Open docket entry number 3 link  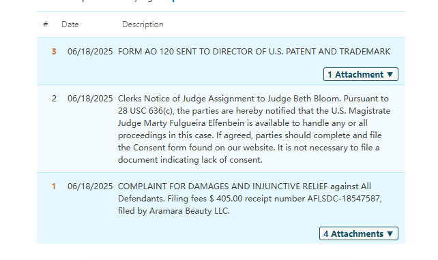click(54, 52)
